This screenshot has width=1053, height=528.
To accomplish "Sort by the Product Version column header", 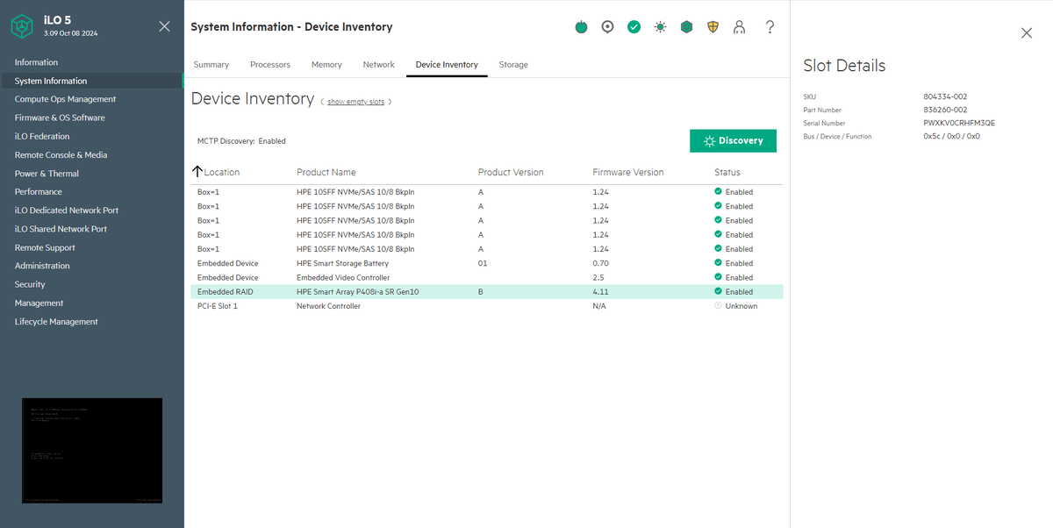I will 511,172.
